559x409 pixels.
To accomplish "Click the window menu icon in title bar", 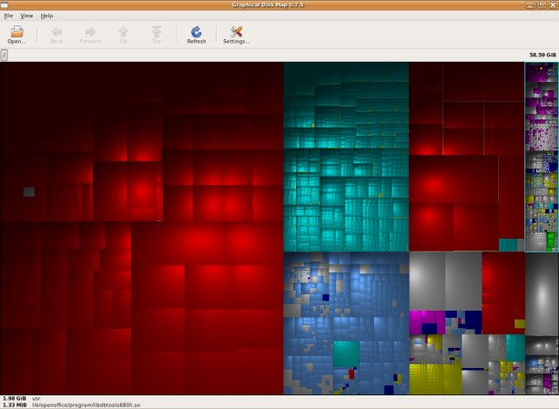I will click(x=6, y=5).
